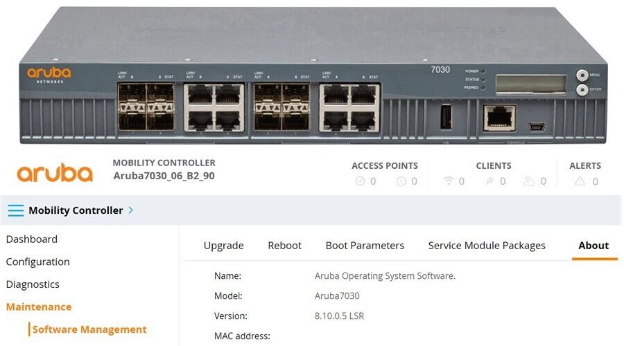Click the access points down clock icon
This screenshot has height=346, width=624.
coord(401,181)
